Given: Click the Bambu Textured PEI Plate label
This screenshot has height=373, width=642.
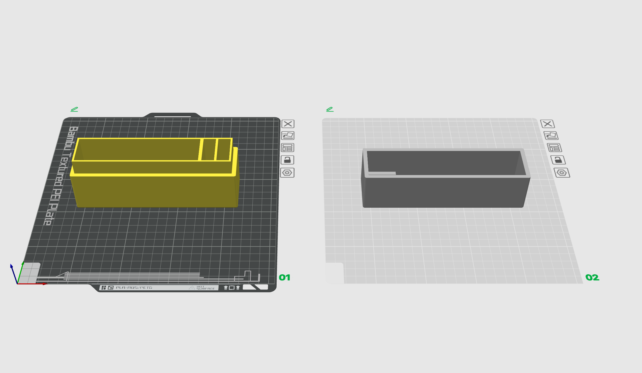Looking at the screenshot, I should tap(61, 176).
